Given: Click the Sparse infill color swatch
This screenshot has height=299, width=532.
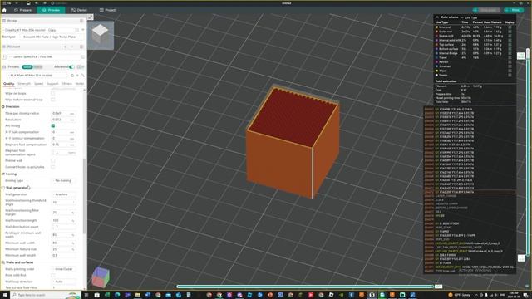Looking at the screenshot, I should [436, 36].
